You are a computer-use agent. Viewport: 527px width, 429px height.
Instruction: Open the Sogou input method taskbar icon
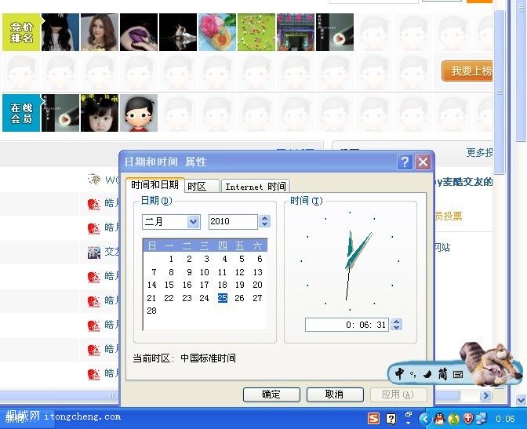[x=374, y=419]
